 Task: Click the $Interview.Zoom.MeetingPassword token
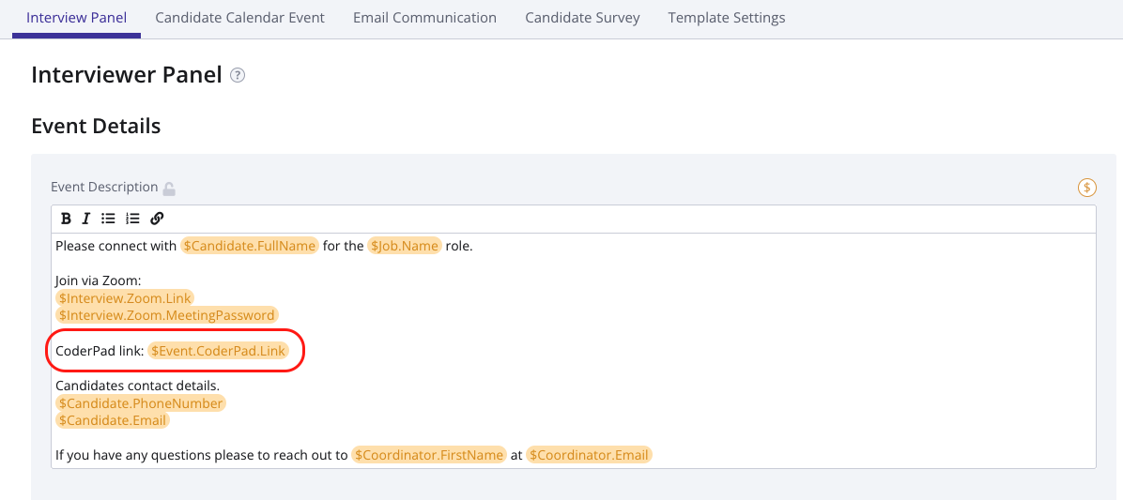pyautogui.click(x=167, y=315)
